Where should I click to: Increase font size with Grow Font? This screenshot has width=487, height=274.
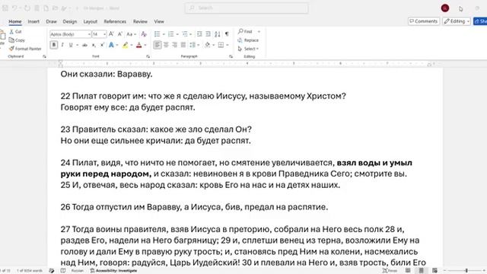pyautogui.click(x=111, y=33)
